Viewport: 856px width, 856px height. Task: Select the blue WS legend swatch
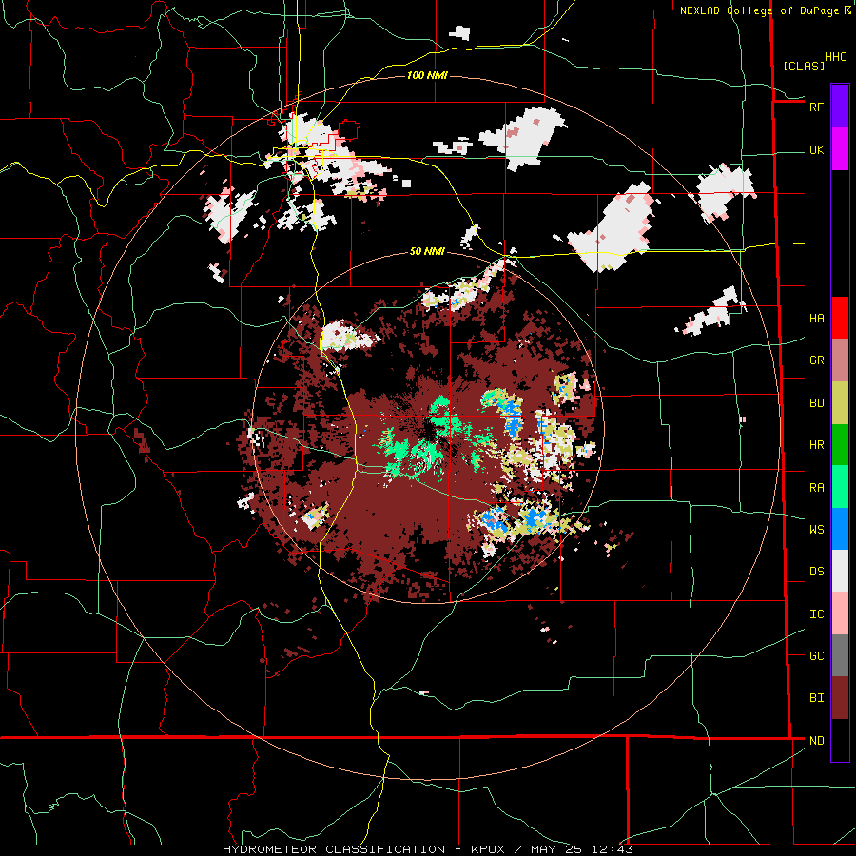(x=840, y=529)
